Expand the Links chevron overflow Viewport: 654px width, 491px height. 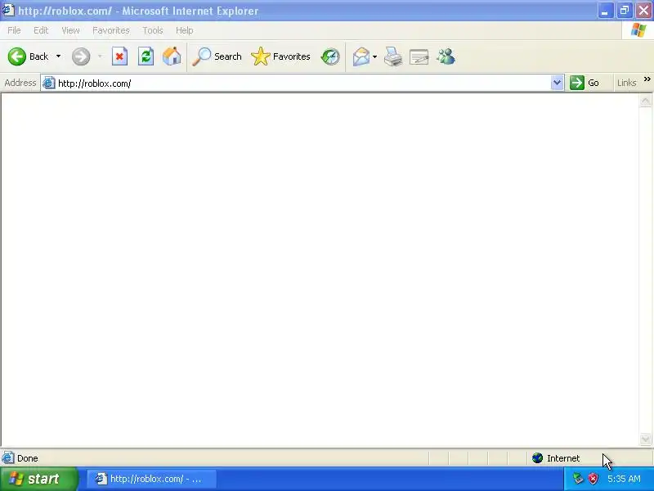click(x=647, y=79)
